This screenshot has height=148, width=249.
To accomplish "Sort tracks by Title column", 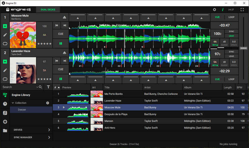I will click(123, 88).
